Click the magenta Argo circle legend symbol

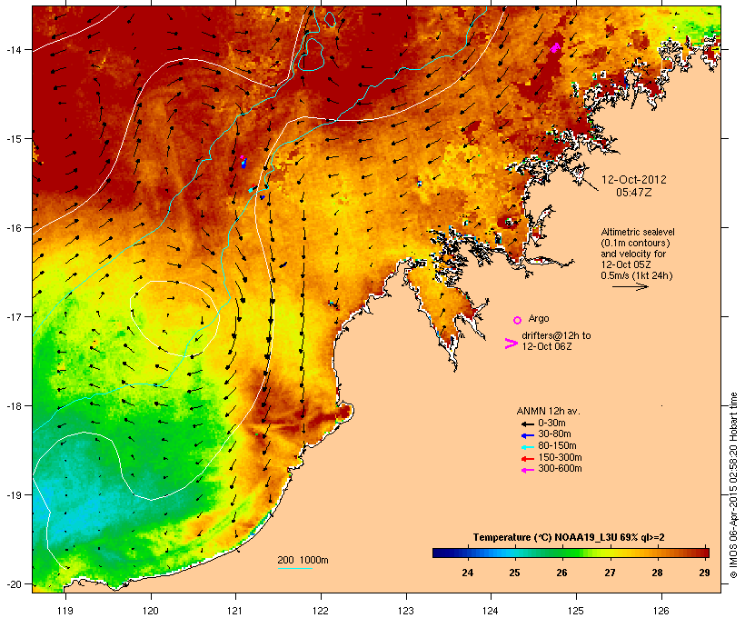pyautogui.click(x=518, y=320)
